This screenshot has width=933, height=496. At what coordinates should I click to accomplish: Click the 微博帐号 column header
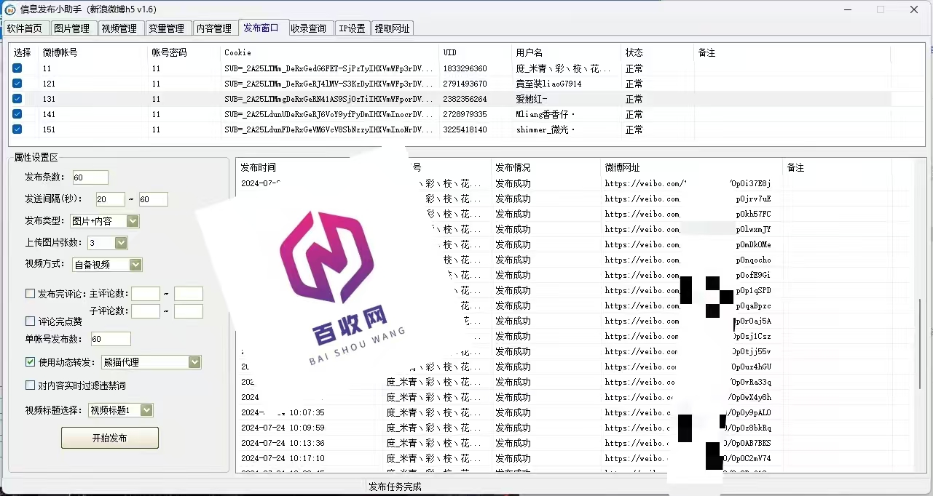60,53
